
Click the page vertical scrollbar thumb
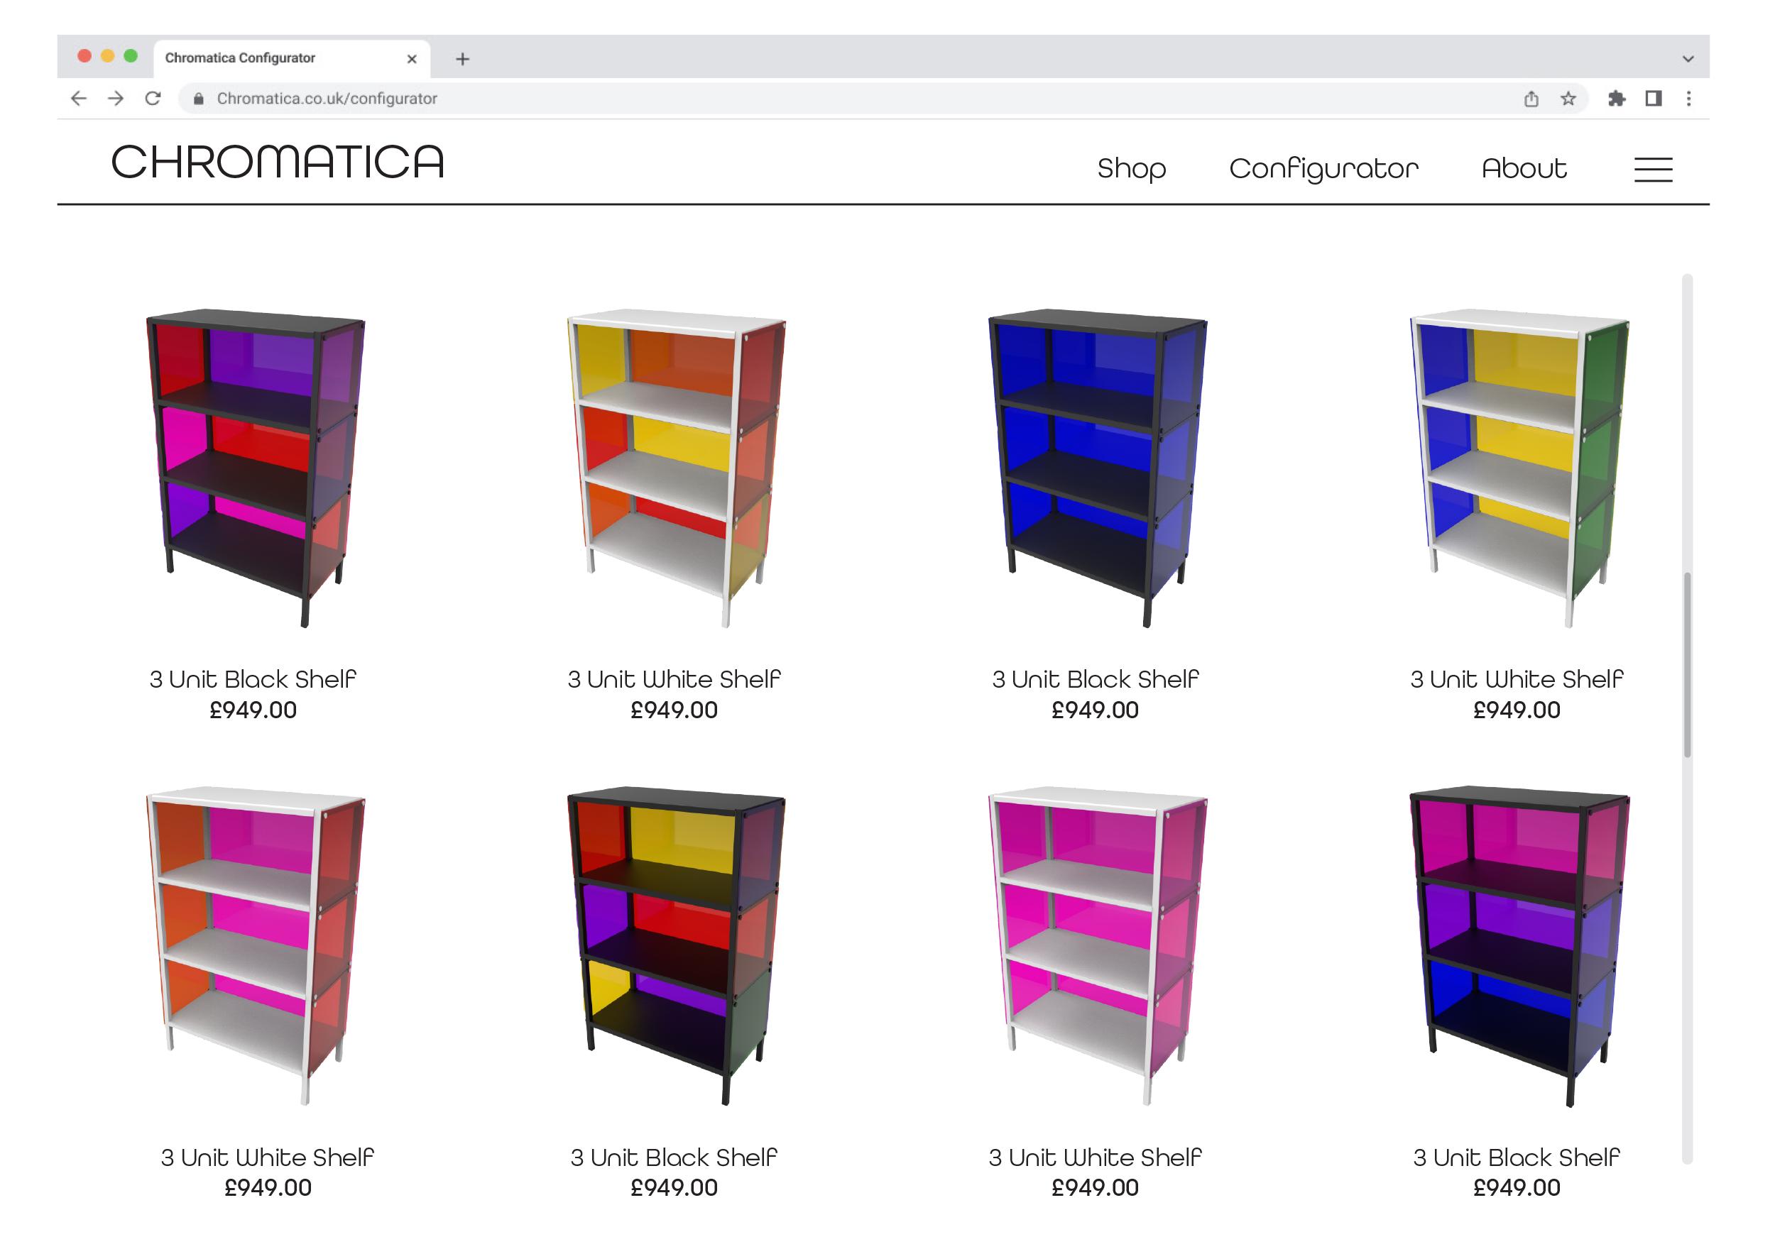[1688, 665]
